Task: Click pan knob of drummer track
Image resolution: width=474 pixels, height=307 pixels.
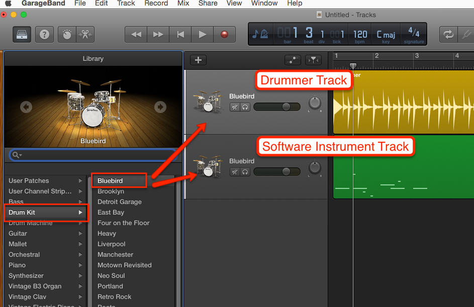Action: [x=315, y=103]
